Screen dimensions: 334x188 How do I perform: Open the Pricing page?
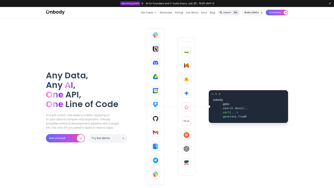[x=179, y=13]
